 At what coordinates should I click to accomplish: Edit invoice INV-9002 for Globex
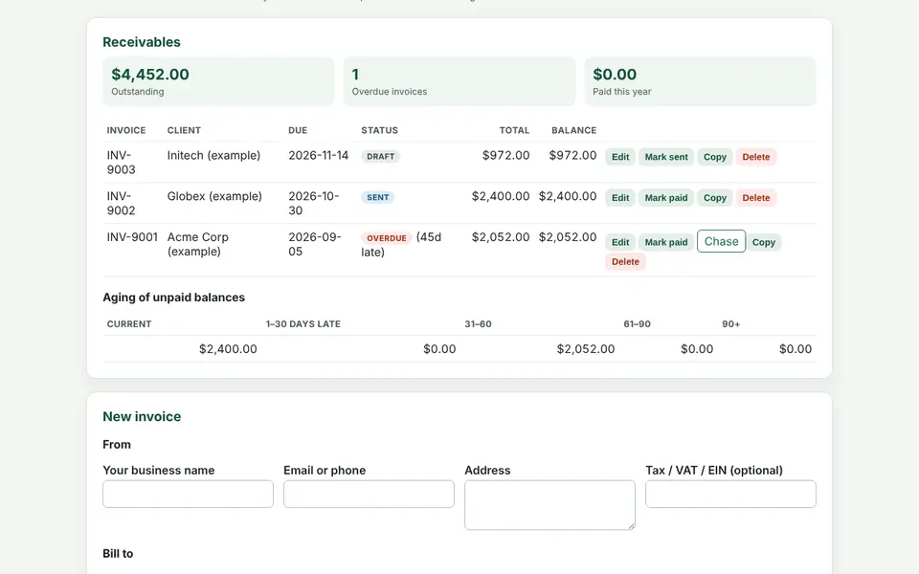[620, 198]
